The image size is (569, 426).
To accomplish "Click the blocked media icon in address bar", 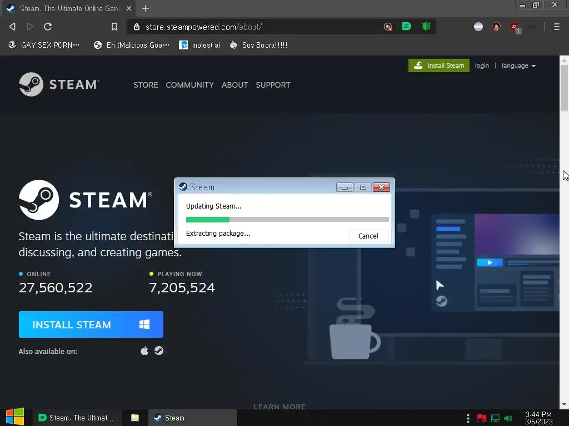I will pyautogui.click(x=388, y=27).
